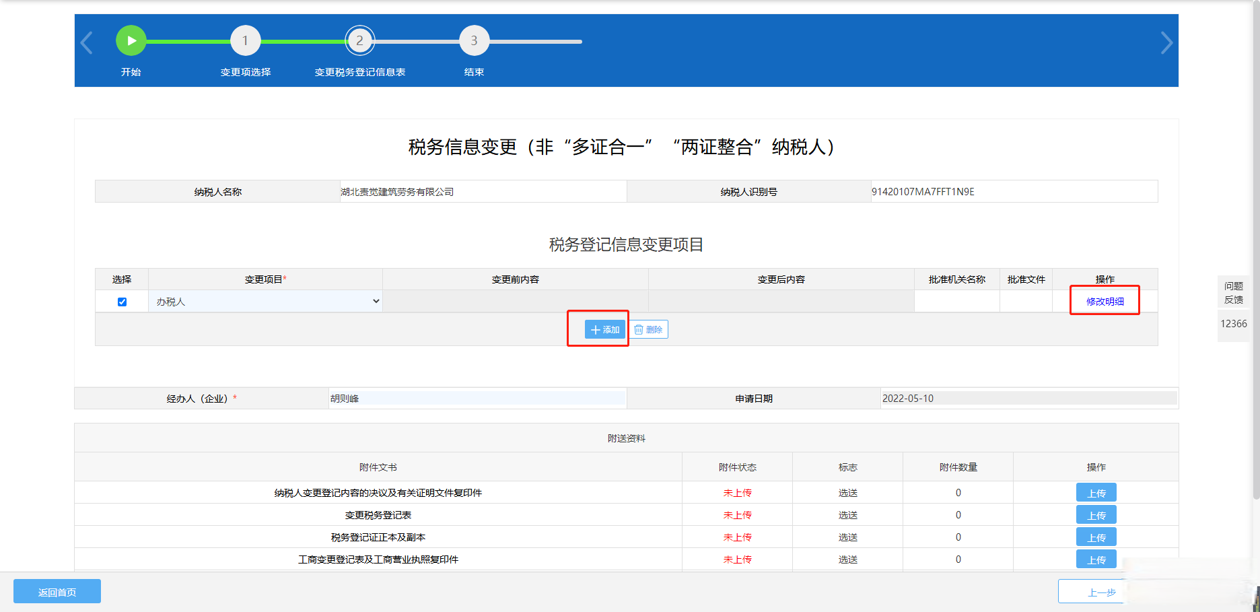
Task: Select step 2 变更税务登记信息表 circle
Action: (359, 41)
